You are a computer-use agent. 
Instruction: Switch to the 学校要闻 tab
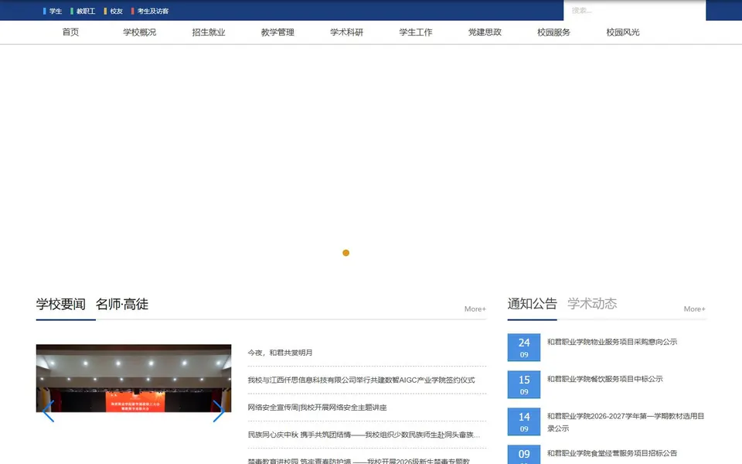click(61, 304)
